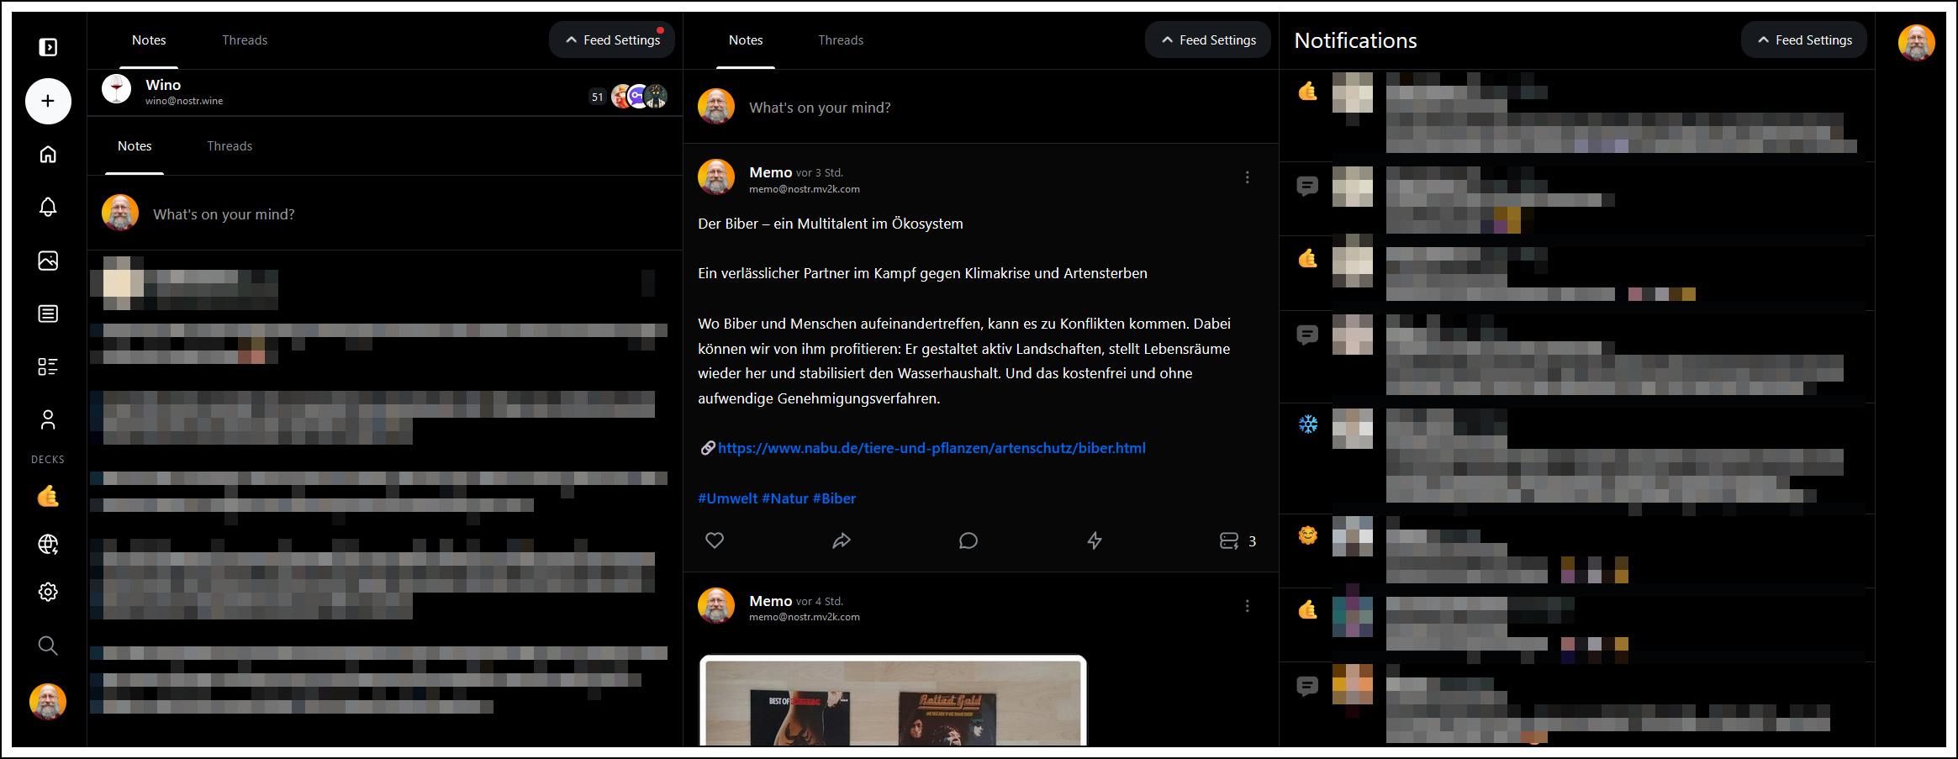
Task: Collapse Feed Settings in the Wino column
Action: pyautogui.click(x=611, y=40)
